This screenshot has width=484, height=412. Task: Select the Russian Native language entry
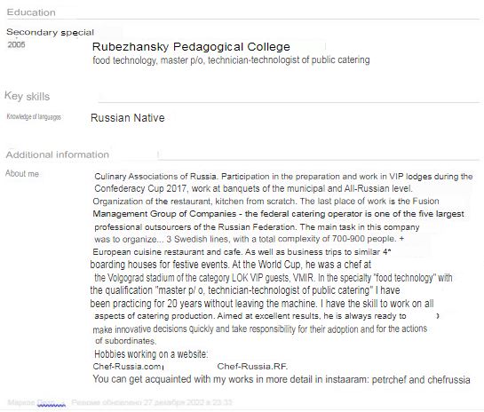128,117
